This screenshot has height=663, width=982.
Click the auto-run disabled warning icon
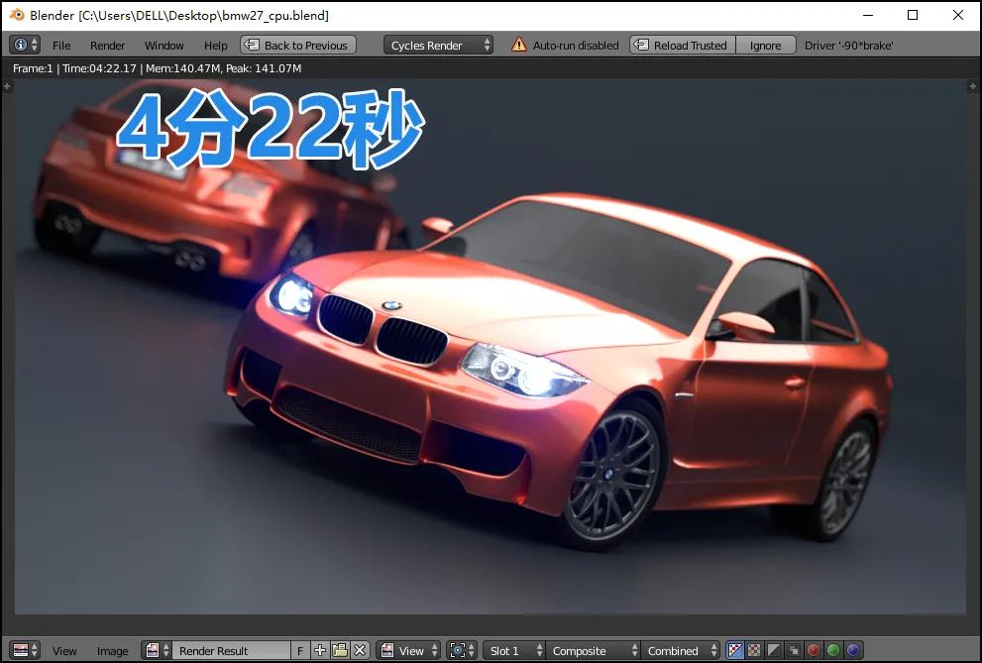coord(518,46)
